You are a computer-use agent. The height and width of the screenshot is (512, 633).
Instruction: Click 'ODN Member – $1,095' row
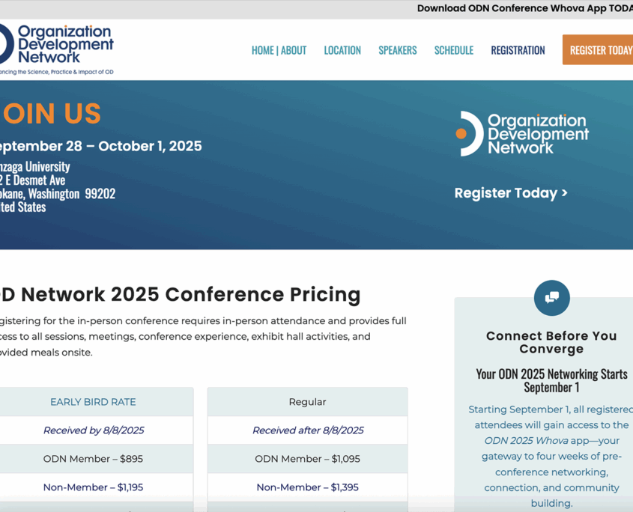(x=308, y=459)
